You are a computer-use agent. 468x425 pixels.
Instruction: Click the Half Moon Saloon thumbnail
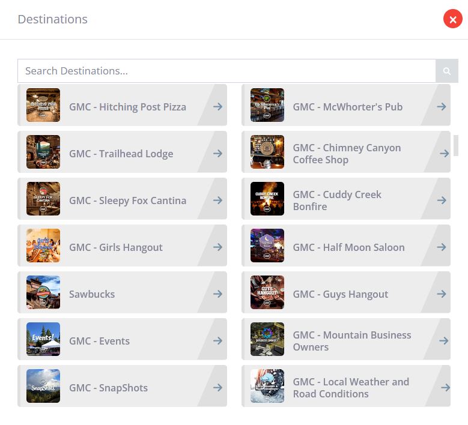tap(267, 246)
